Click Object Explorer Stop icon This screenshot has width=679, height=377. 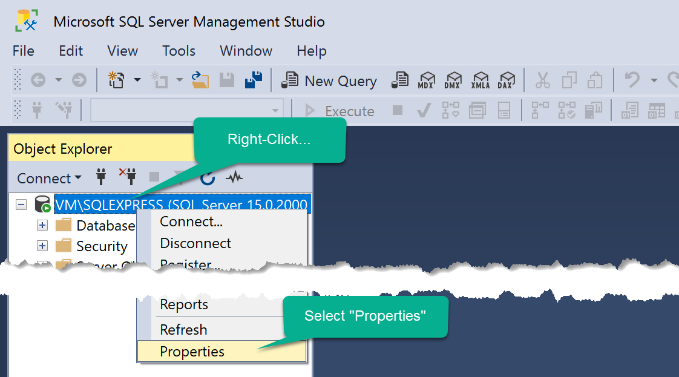pyautogui.click(x=154, y=177)
